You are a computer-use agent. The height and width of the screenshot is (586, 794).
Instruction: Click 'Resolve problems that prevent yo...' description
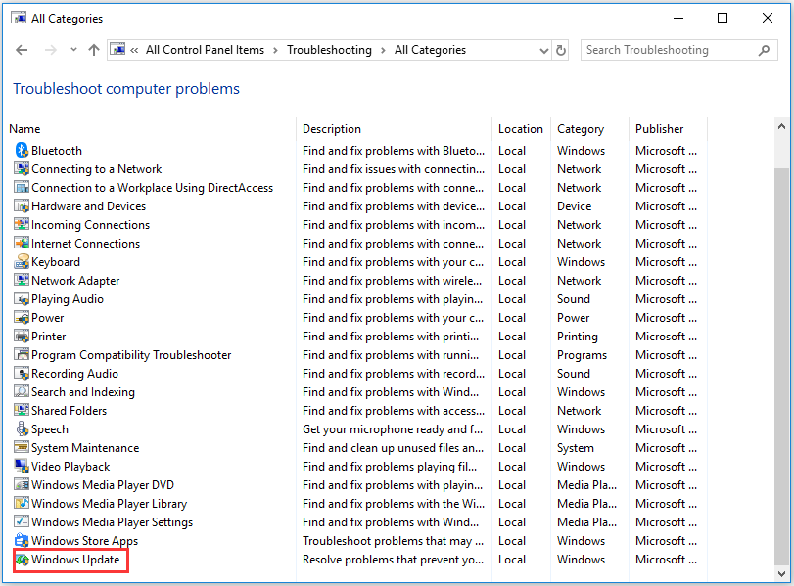(x=393, y=560)
